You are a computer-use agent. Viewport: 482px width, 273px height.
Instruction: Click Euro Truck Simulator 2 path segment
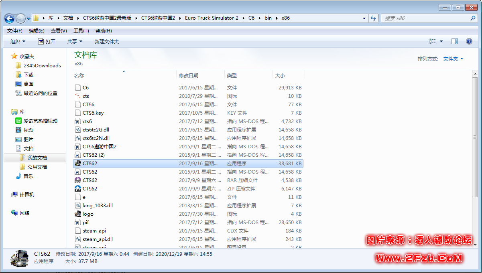click(x=212, y=18)
